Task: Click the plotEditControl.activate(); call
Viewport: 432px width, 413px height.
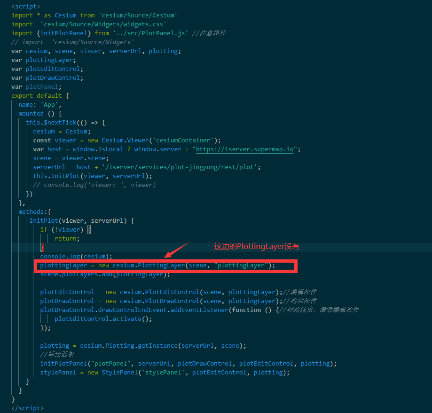Action: pos(103,319)
